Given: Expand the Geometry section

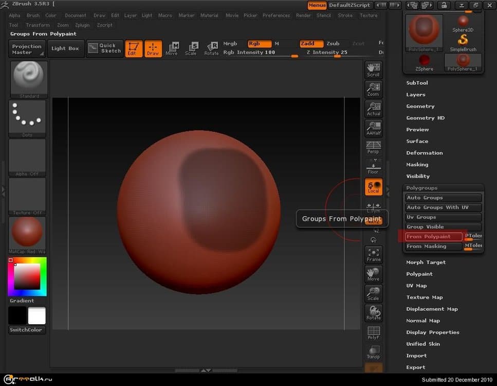Looking at the screenshot, I should click(x=420, y=106).
